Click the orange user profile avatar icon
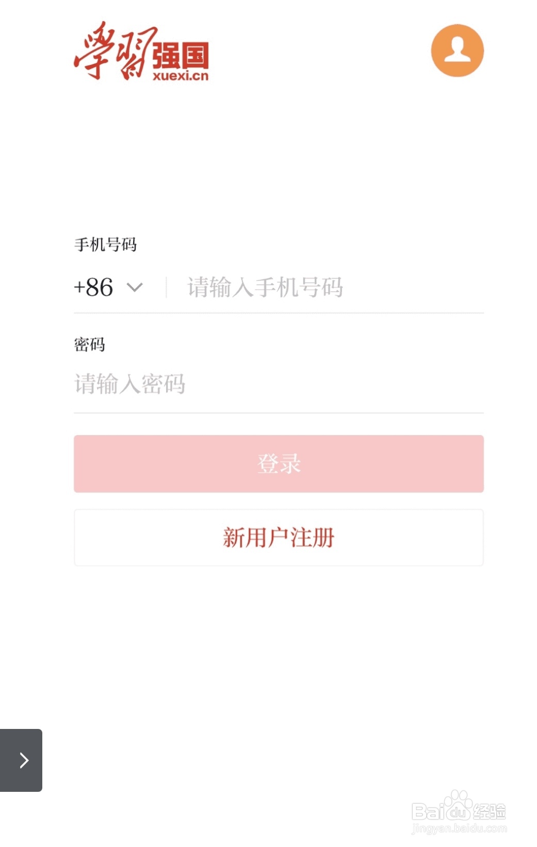The image size is (537, 847). click(x=457, y=51)
